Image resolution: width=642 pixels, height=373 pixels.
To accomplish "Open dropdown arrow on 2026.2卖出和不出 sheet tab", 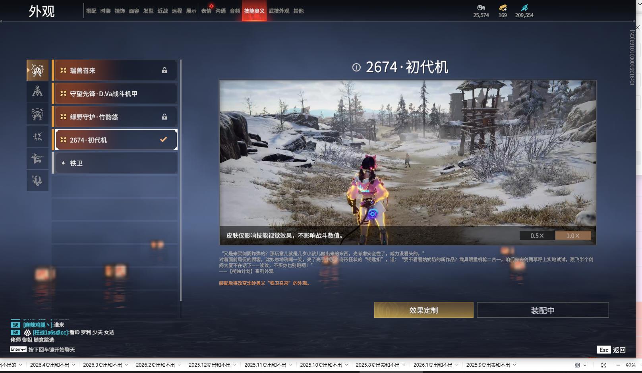I will pos(179,365).
